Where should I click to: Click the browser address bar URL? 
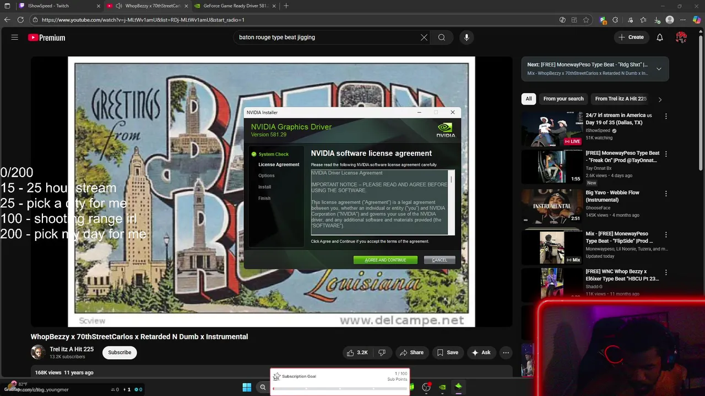(x=143, y=20)
